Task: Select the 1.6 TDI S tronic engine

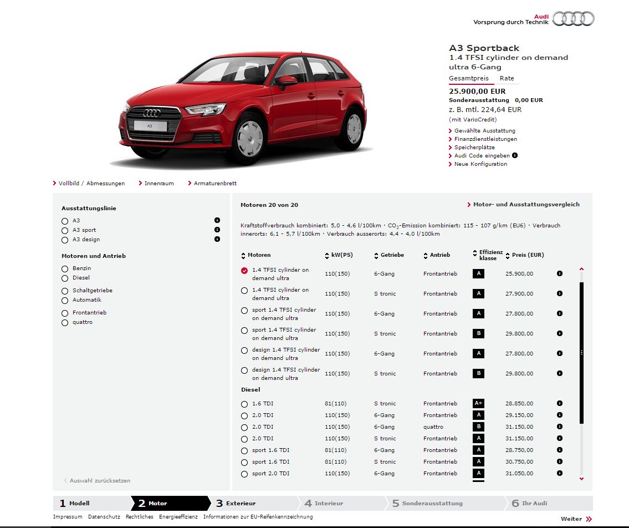Action: click(244, 404)
